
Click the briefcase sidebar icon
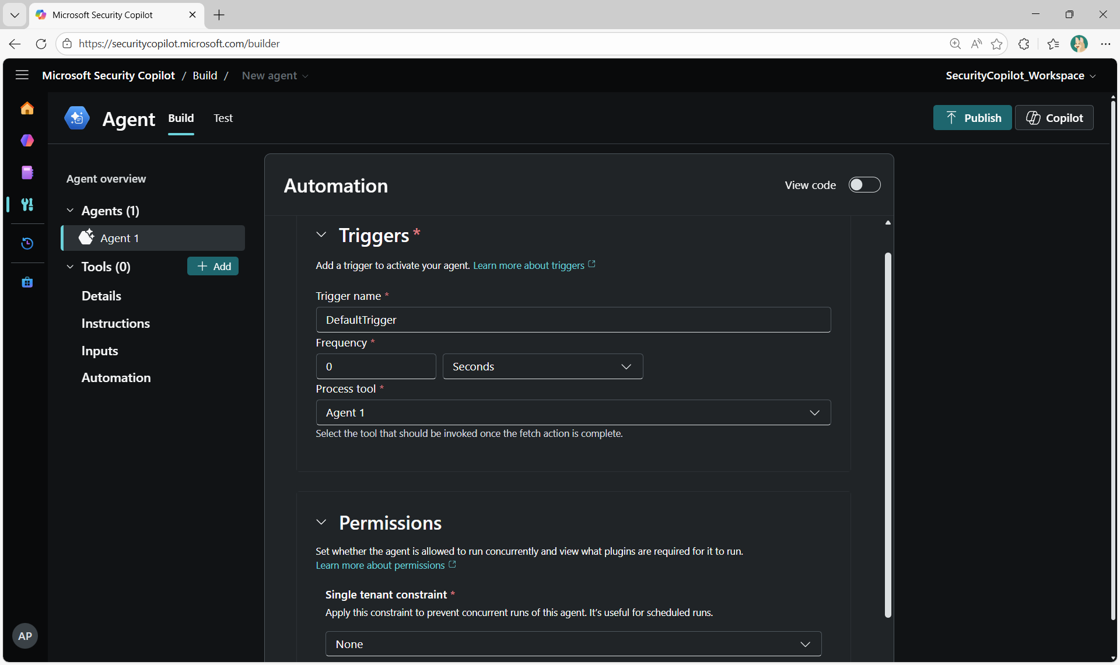pyautogui.click(x=27, y=282)
